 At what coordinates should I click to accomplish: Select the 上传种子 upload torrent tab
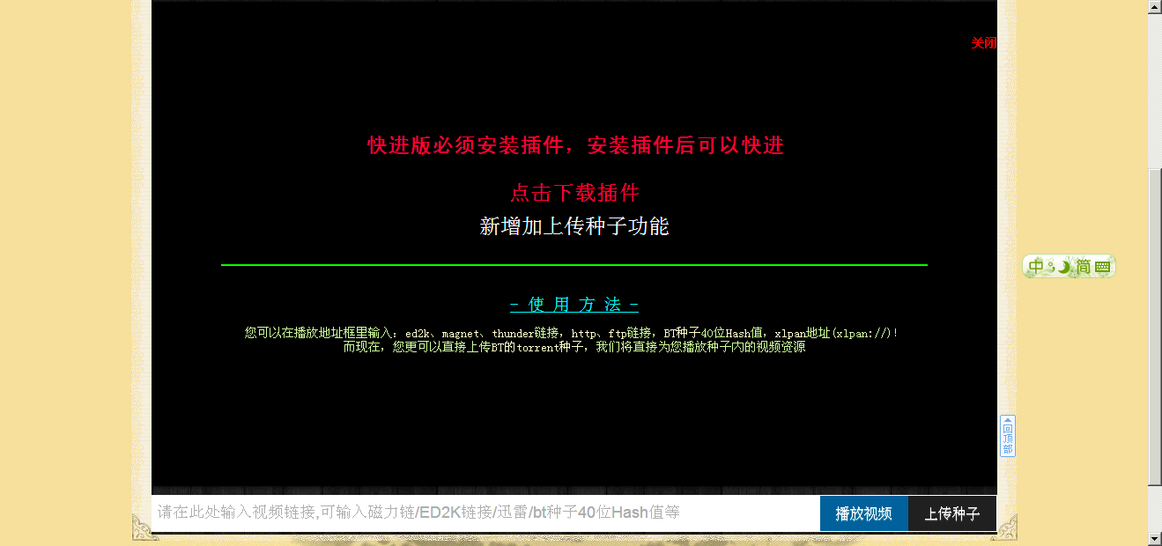coord(952,513)
